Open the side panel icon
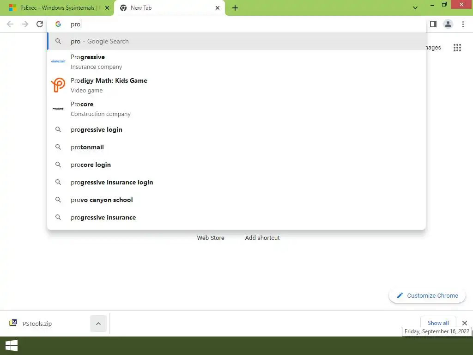 point(433,24)
